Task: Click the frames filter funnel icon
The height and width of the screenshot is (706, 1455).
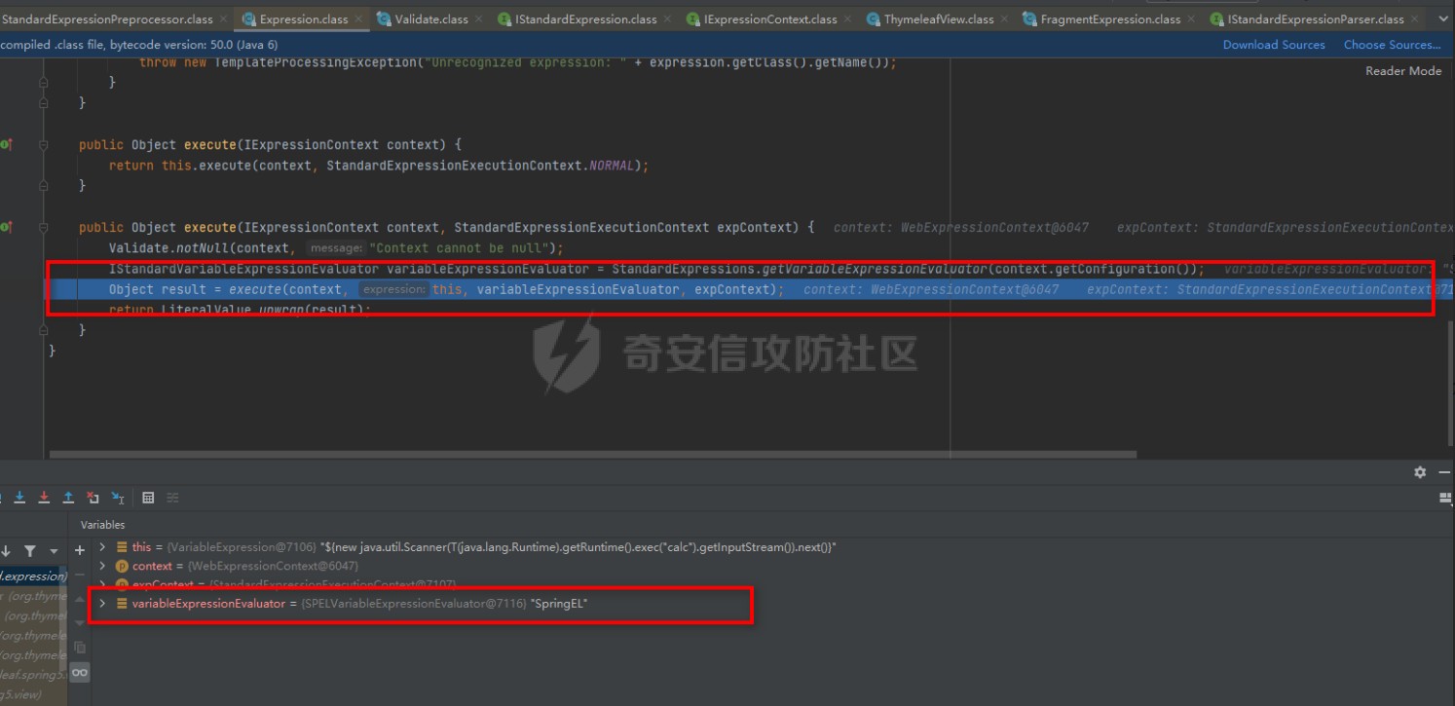Action: [30, 551]
